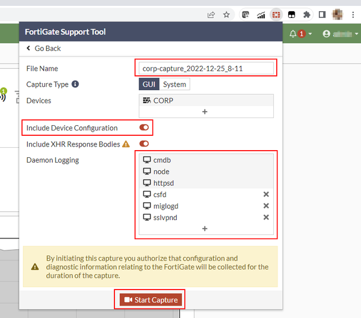361x318 pixels.
Task: Remove the miglogd daemon
Action: click(x=266, y=205)
